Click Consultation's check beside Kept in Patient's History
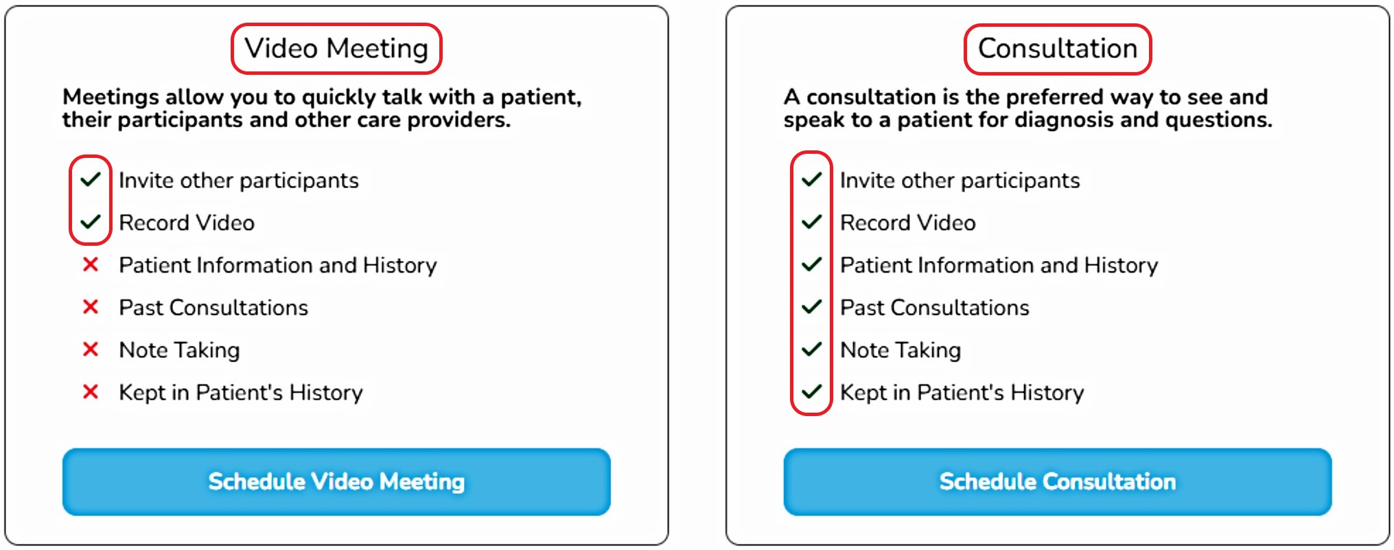Viewport: 1394px width, 550px height. tap(811, 392)
